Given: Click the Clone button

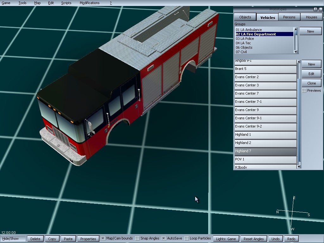Looking at the screenshot, I should pyautogui.click(x=311, y=83).
